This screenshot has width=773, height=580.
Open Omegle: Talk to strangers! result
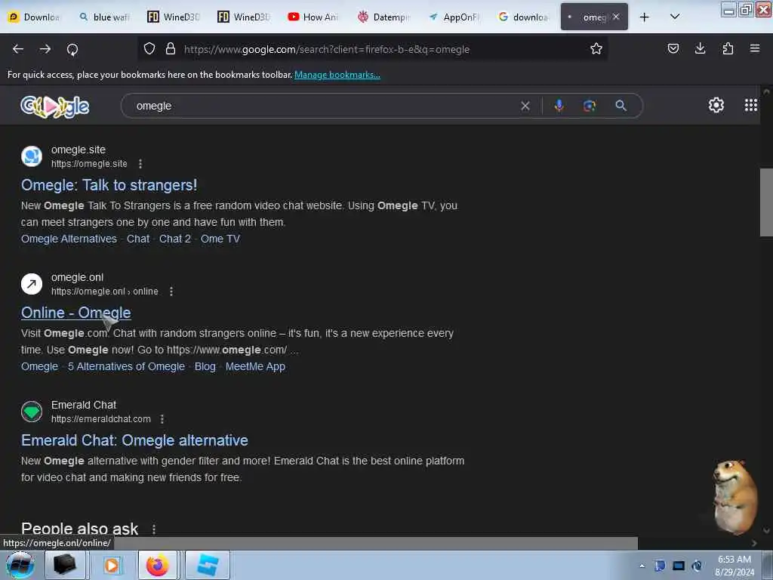tap(109, 185)
